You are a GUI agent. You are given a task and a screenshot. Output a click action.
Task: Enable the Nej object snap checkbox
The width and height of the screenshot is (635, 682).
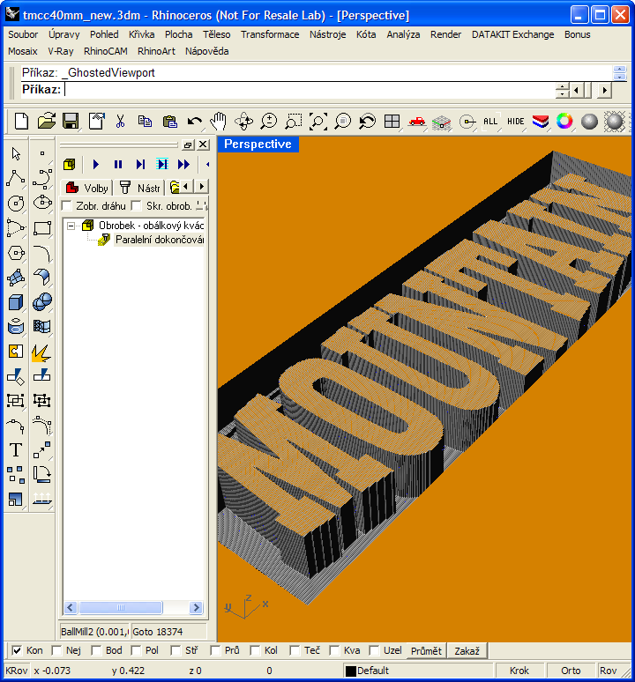click(56, 650)
